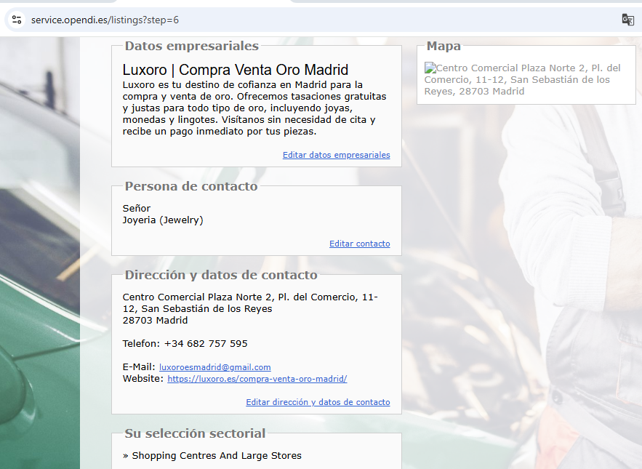Click the Dirección y datos de contacto title
The height and width of the screenshot is (469, 642).
point(221,275)
